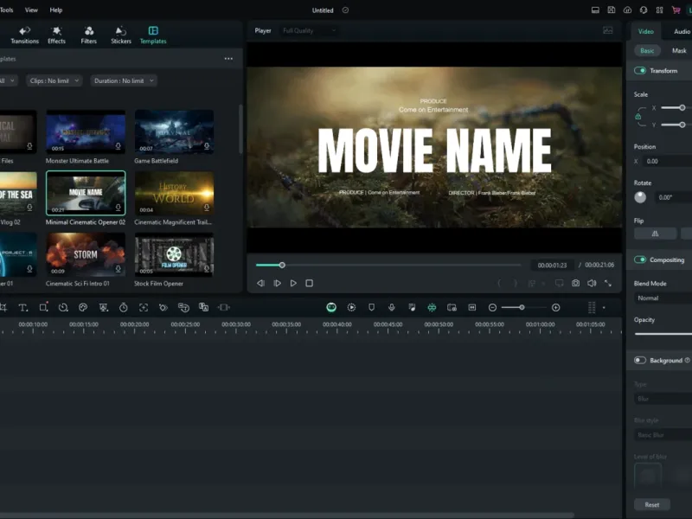Click the green screen monitor icon
The image size is (692, 519).
point(104,308)
